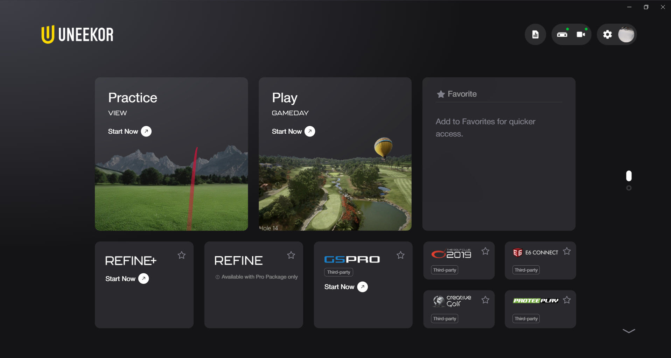Start Now in GSPro card

(x=346, y=287)
